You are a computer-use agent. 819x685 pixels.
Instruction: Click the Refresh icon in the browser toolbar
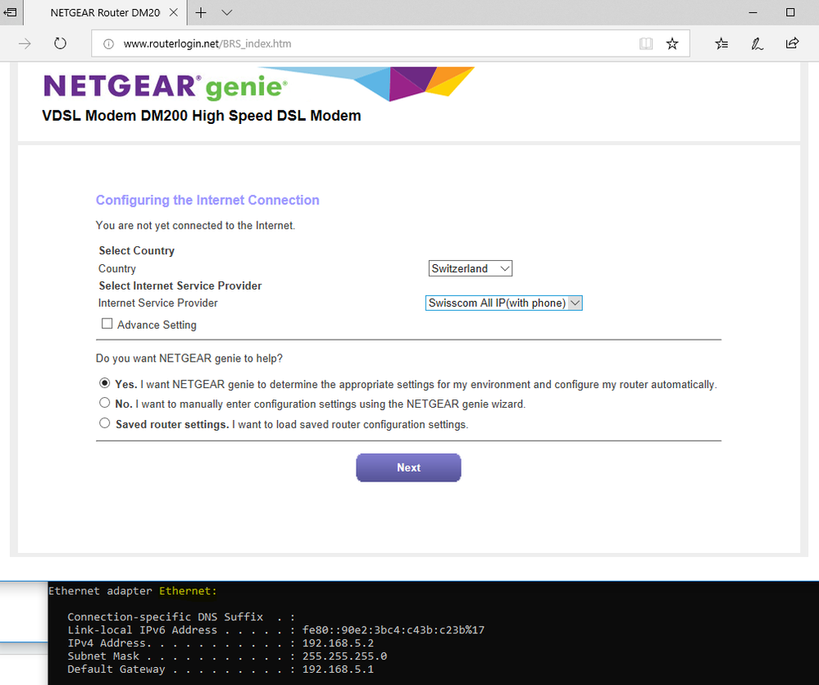[60, 43]
